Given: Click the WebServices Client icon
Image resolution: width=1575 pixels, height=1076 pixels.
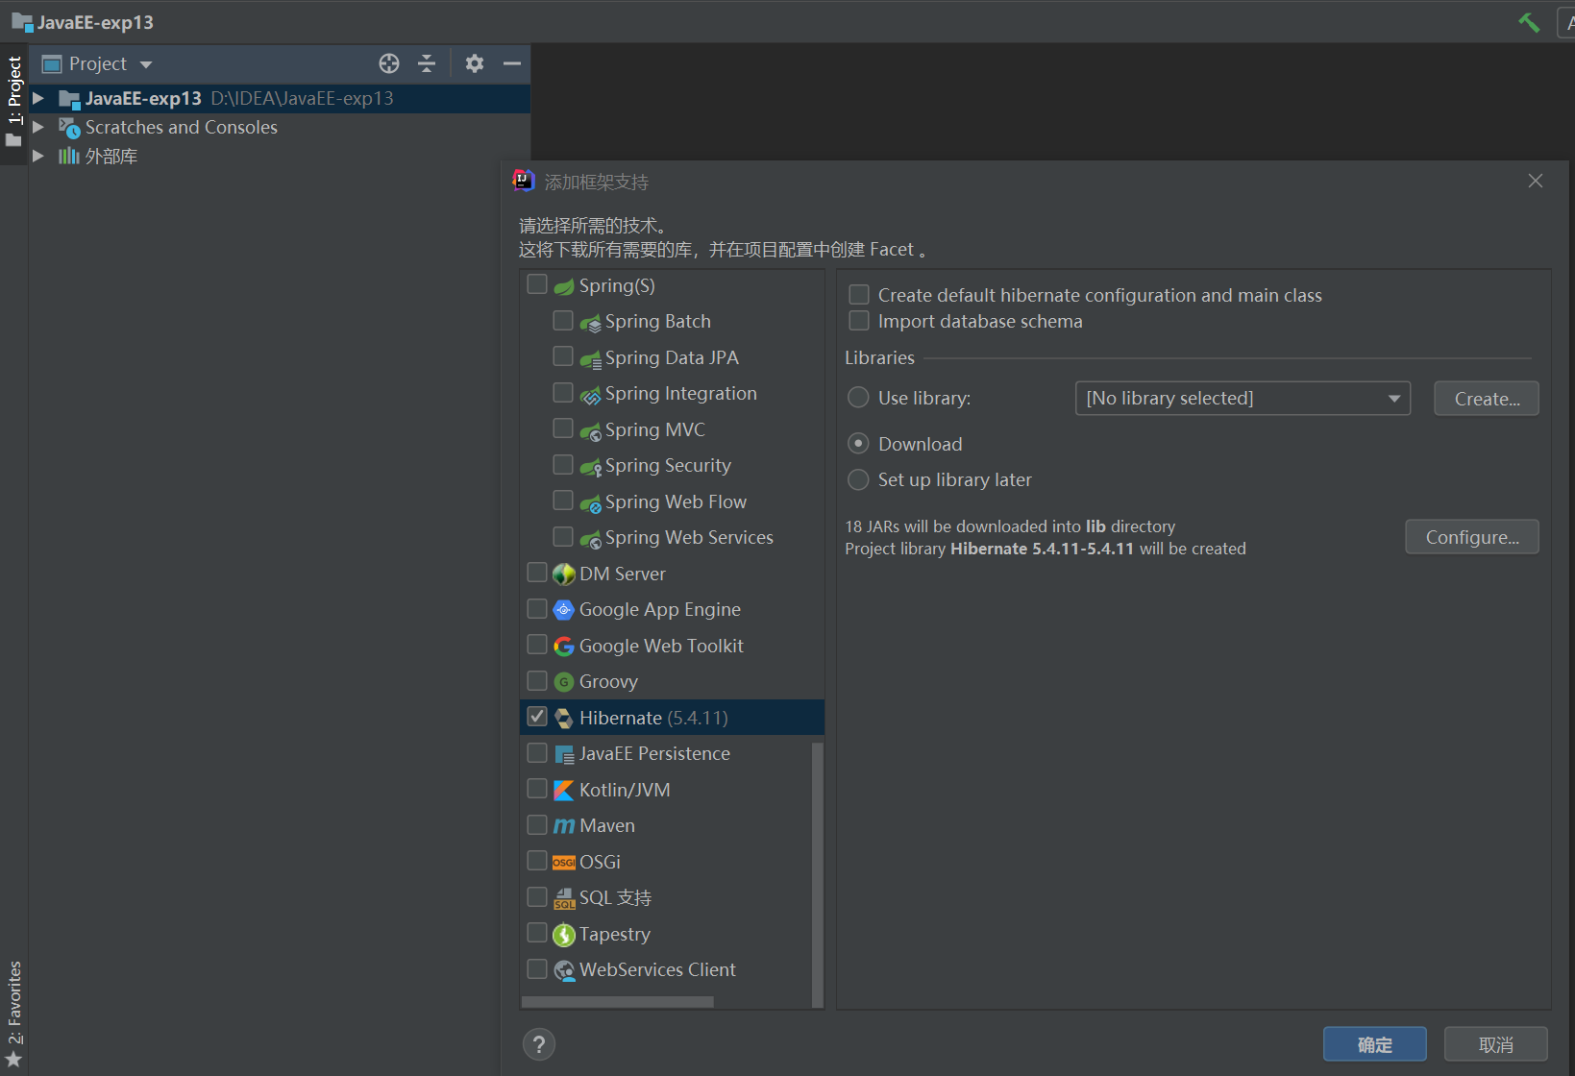Looking at the screenshot, I should pos(564,970).
